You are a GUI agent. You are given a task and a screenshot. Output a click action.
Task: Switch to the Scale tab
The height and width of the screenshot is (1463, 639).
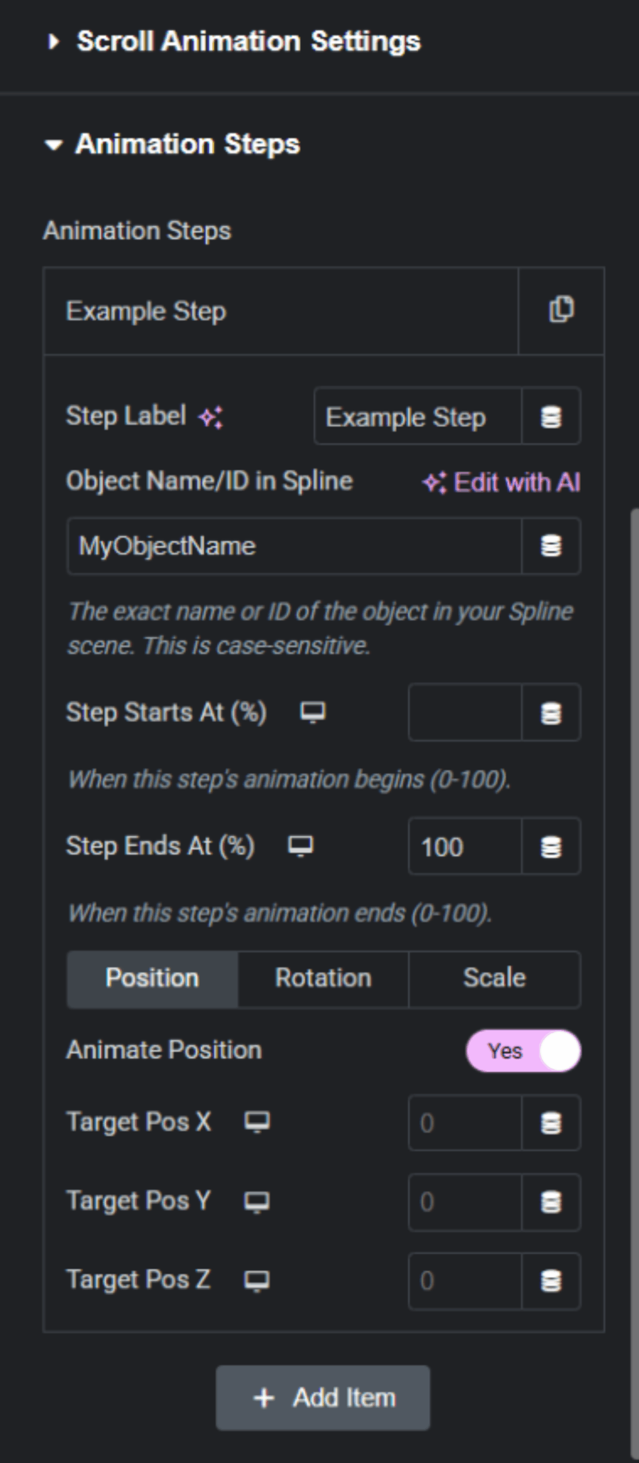(x=494, y=978)
